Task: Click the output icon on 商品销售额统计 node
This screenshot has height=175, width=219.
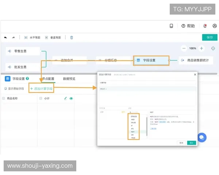Action: pos(182,60)
